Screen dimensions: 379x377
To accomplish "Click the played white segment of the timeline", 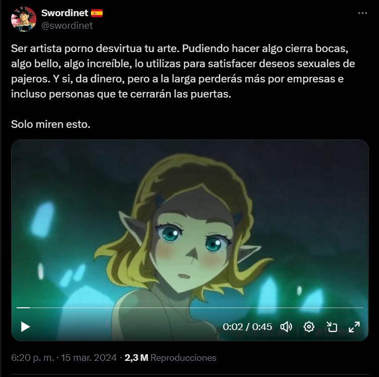I will click(23, 308).
